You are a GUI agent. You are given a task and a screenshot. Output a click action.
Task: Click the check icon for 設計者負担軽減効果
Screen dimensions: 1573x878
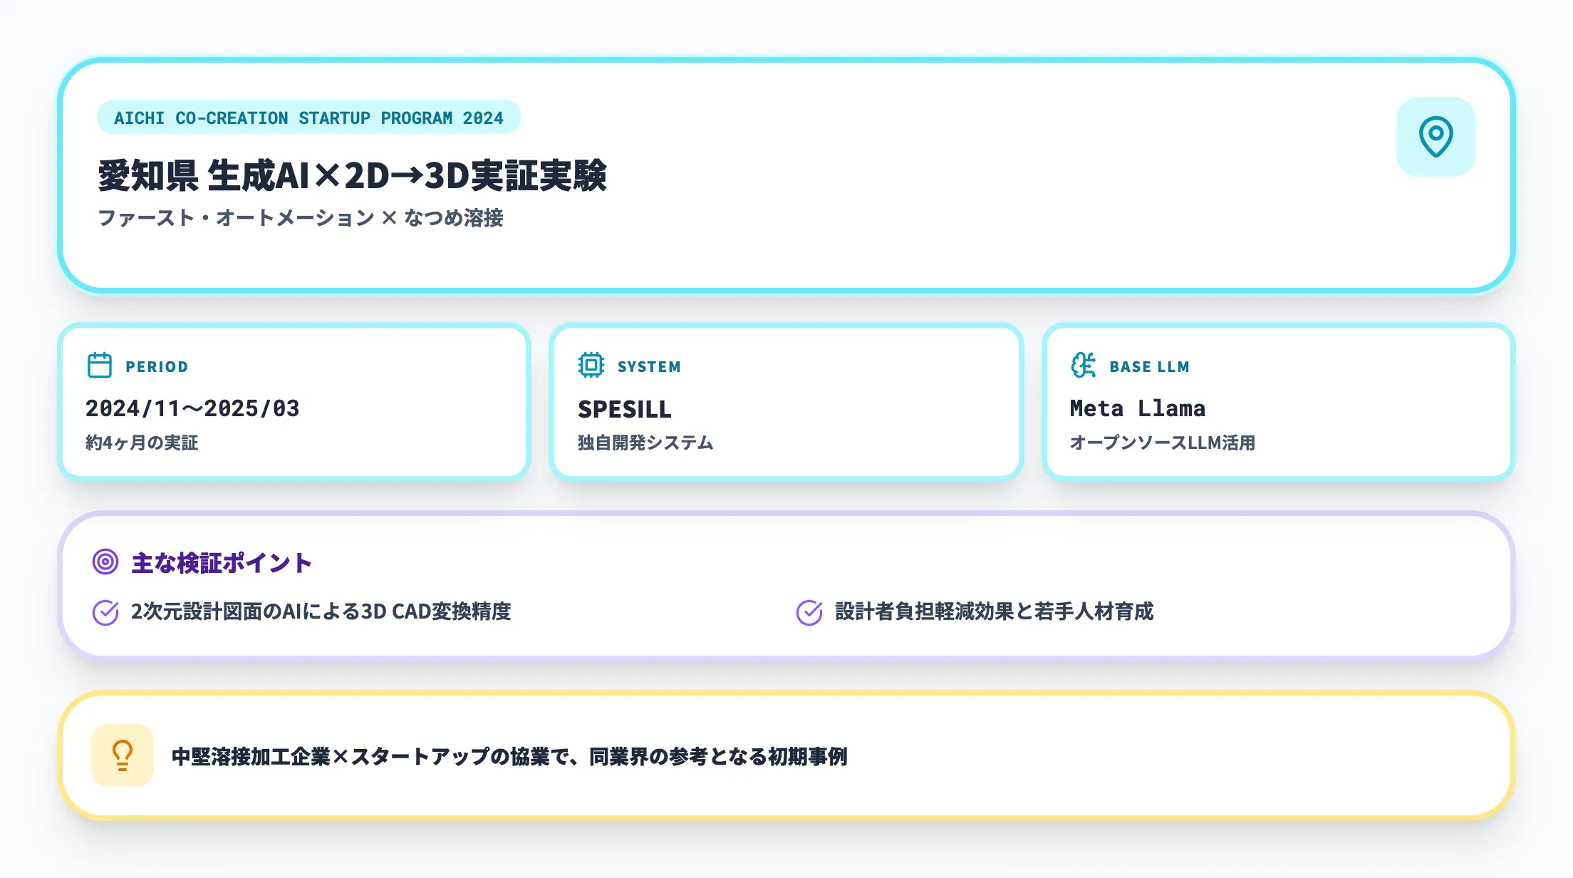coord(809,612)
